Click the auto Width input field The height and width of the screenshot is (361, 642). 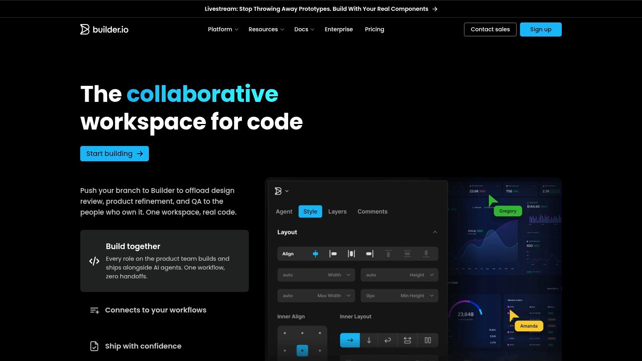[316, 275]
